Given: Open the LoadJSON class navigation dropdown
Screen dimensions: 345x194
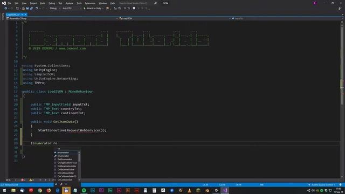Looking at the screenshot, I should tap(175, 18).
